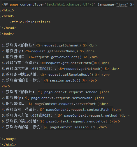Image resolution: width=137 pixels, height=147 pixels.
Task: Click the <br> after the getScheme() scriptlet
Action: [93, 45]
